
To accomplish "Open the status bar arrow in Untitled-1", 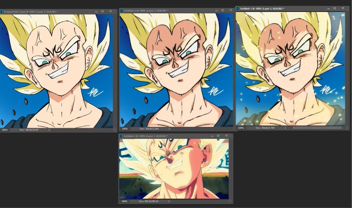I will (x=285, y=128).
